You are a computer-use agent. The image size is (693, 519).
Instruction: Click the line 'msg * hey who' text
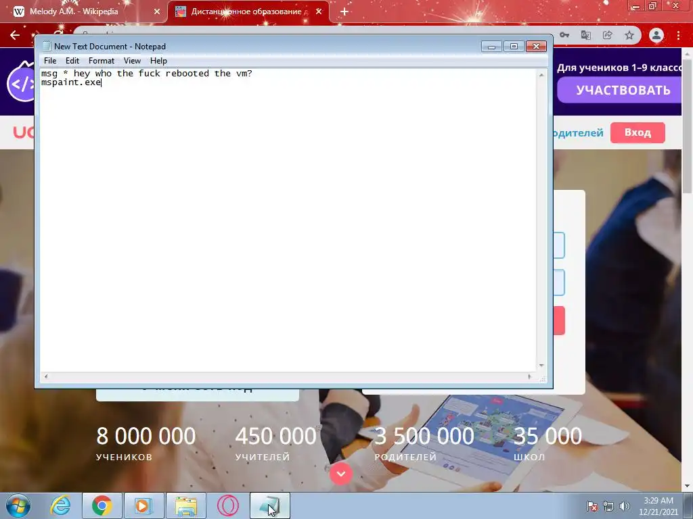click(76, 73)
